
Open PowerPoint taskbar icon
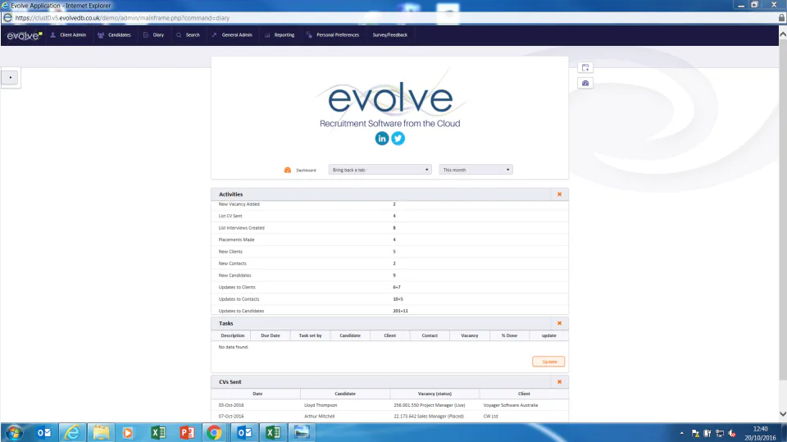click(187, 432)
